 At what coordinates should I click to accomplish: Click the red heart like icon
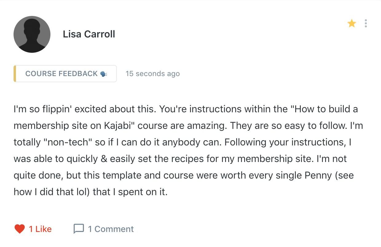(x=19, y=229)
